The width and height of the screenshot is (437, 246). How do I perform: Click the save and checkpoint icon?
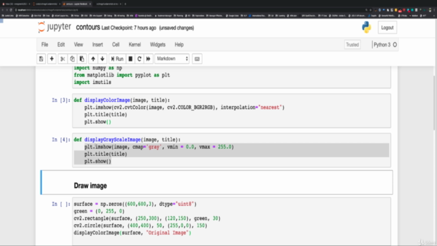coord(41,59)
